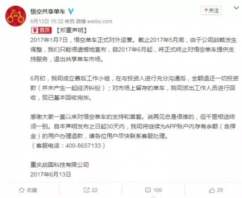Open the 100 comments
The image size is (242, 198).
click(157, 190)
